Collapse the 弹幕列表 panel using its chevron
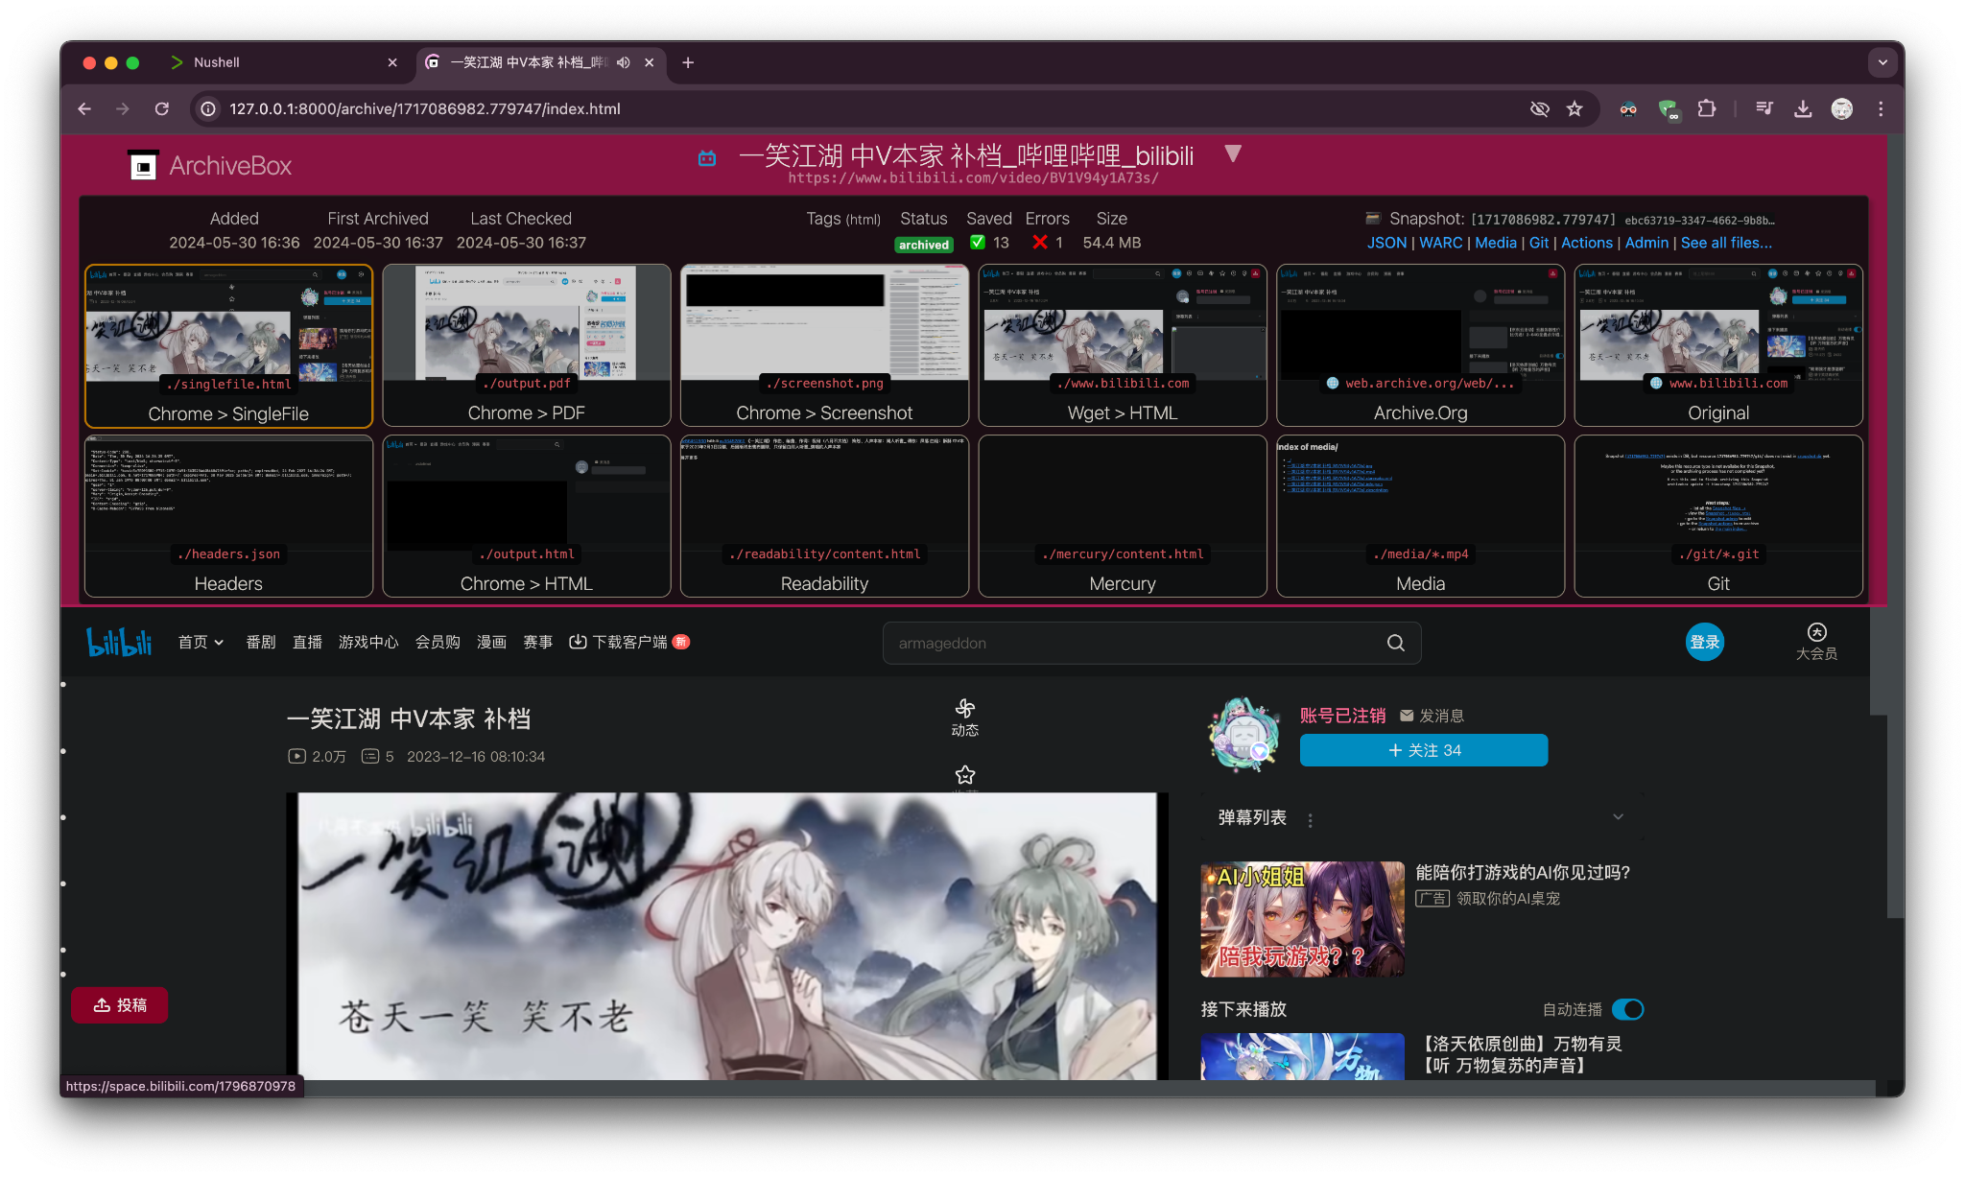The height and width of the screenshot is (1177, 1965). [x=1619, y=816]
